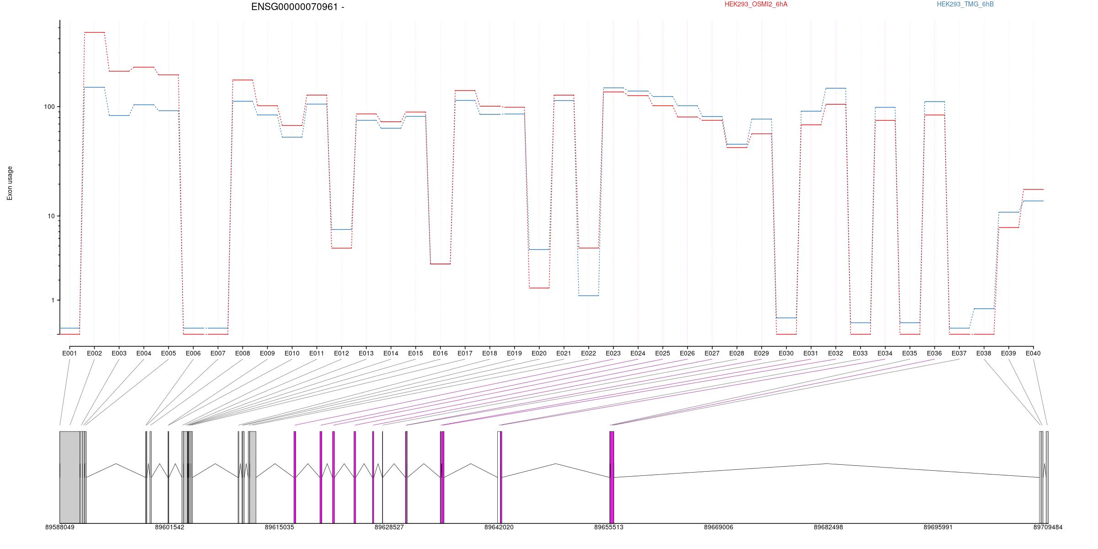Screen dimensions: 1098x549
Task: Select exon label E036
Action: pyautogui.click(x=934, y=353)
